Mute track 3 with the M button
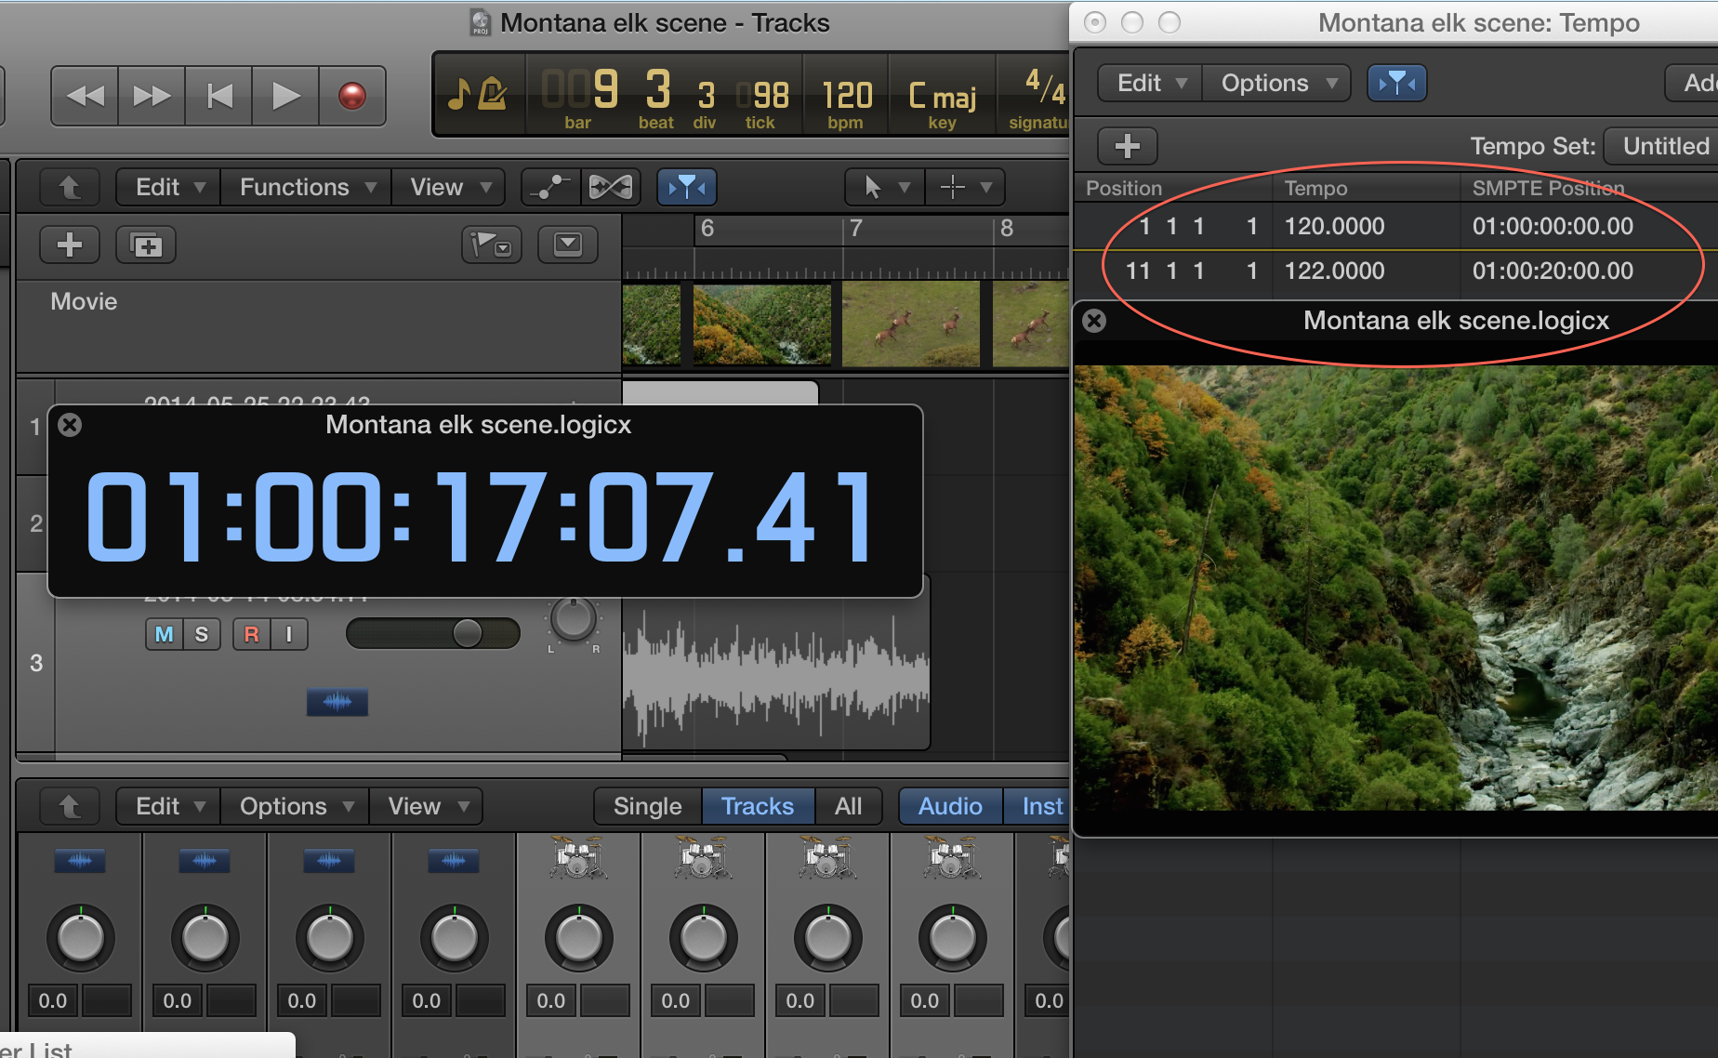This screenshot has width=1718, height=1058. tap(165, 634)
